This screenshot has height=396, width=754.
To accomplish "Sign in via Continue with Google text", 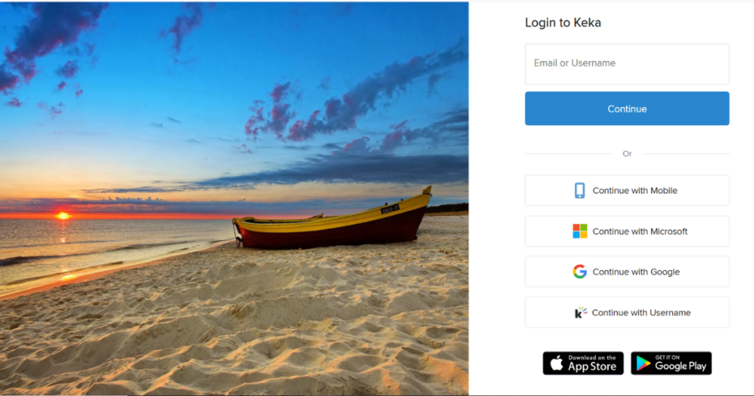I will (636, 272).
